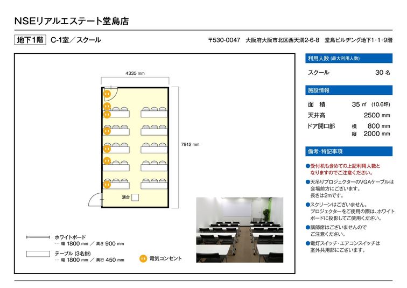
Task: Click the outlet icon on the third-row left table
Action: [x=107, y=149]
